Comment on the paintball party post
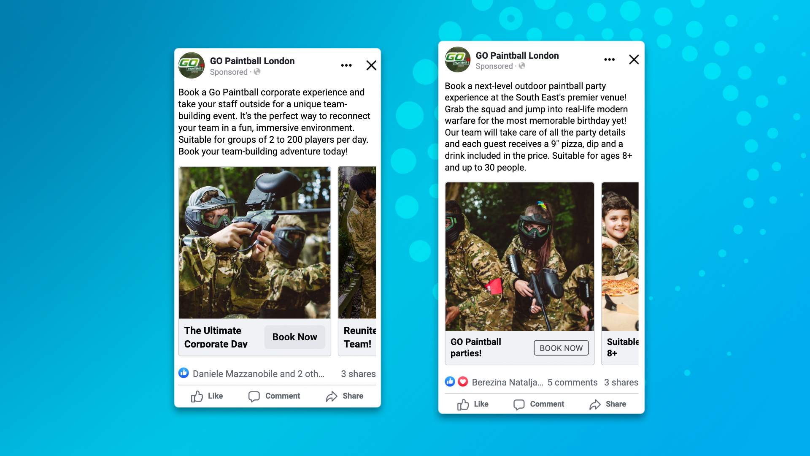Viewport: 810px width, 456px height. coord(539,404)
